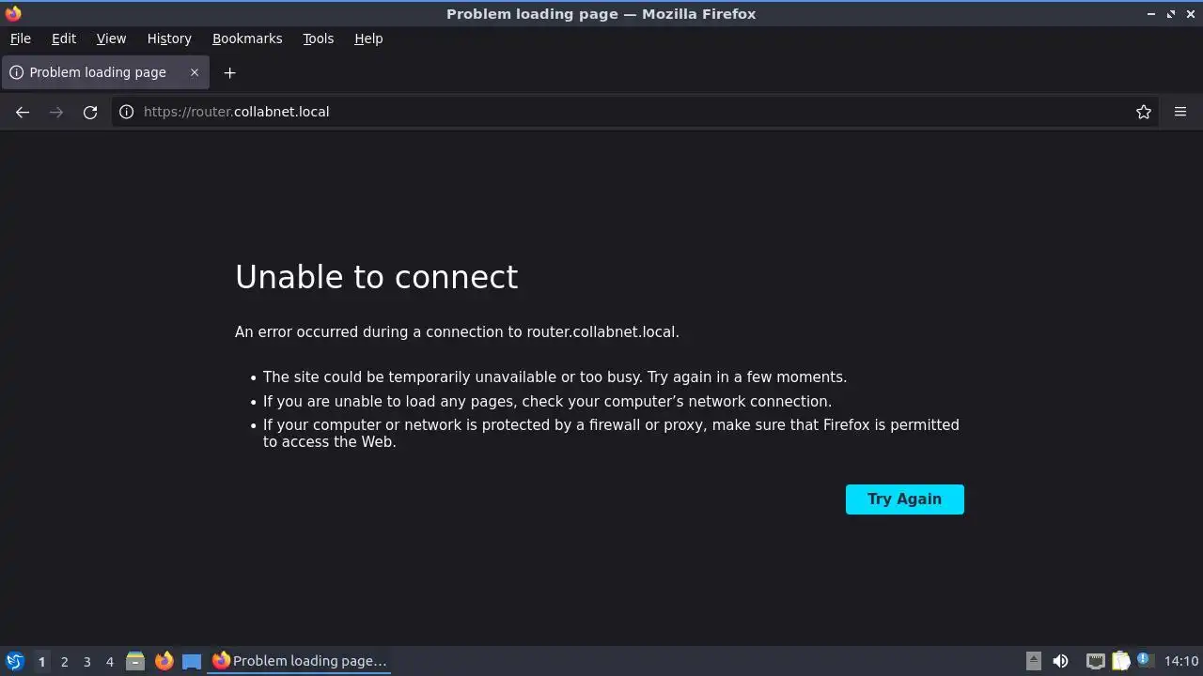Close the Problem loading page tab
1203x676 pixels.
point(195,72)
